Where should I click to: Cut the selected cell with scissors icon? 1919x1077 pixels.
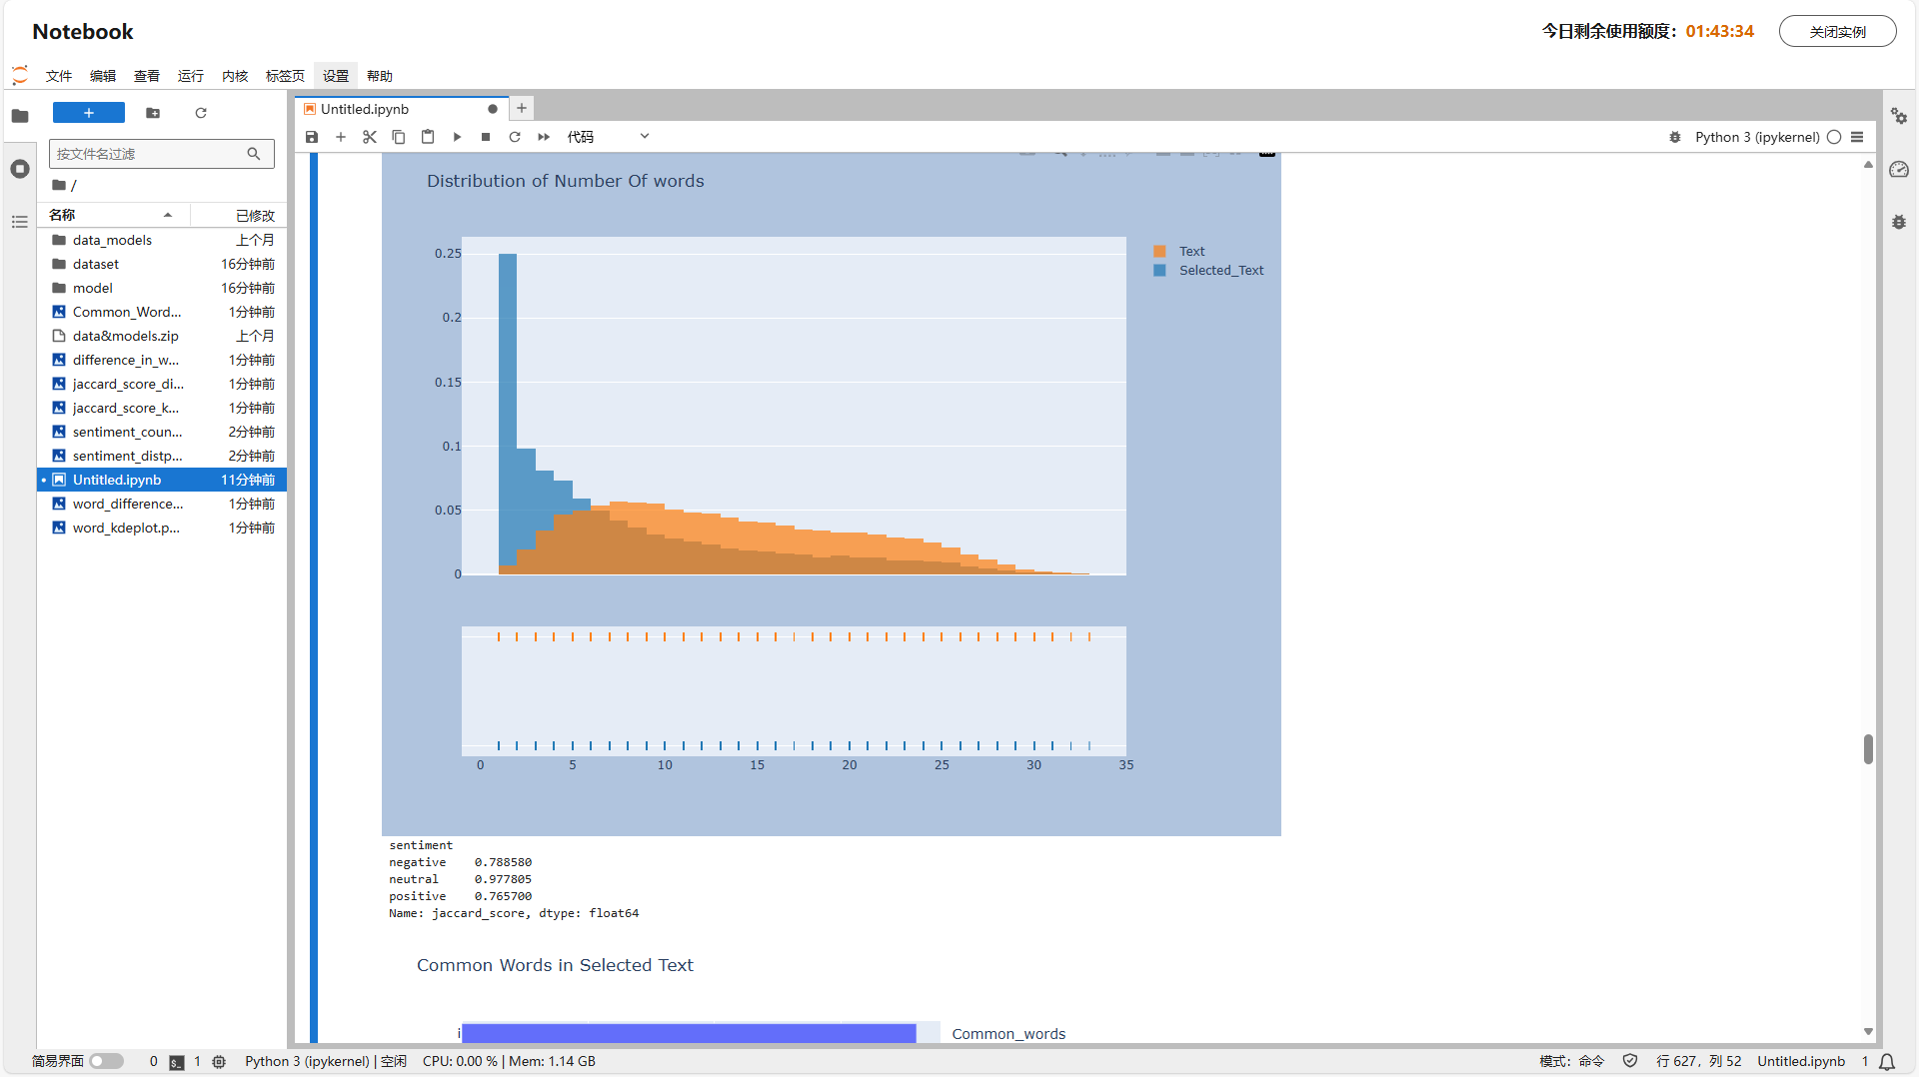(370, 137)
